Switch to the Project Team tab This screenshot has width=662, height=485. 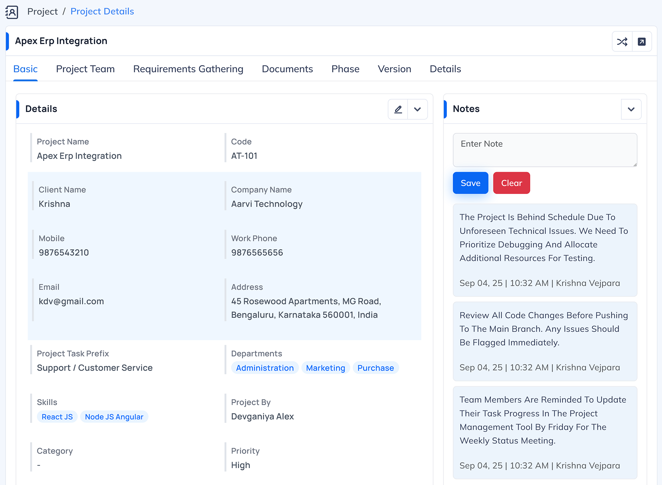tap(85, 69)
